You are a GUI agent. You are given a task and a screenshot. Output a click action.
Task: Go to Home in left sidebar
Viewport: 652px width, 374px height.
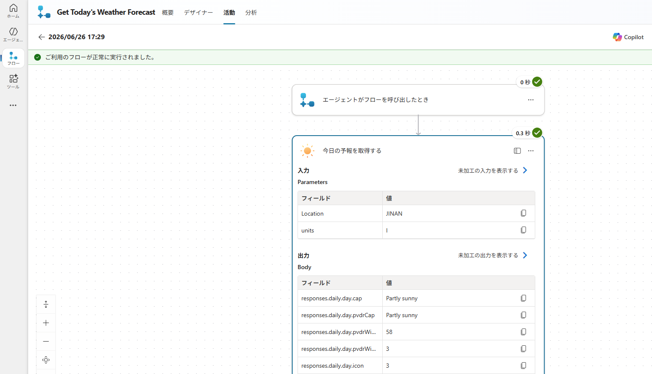click(x=13, y=11)
